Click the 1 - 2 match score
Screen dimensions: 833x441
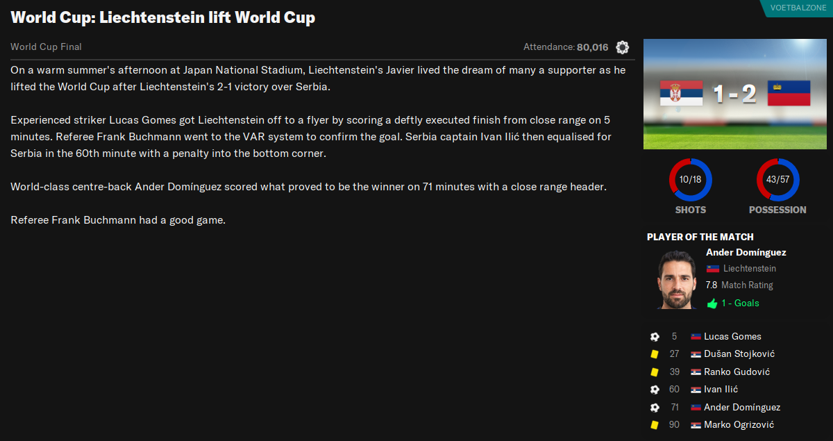(x=736, y=94)
